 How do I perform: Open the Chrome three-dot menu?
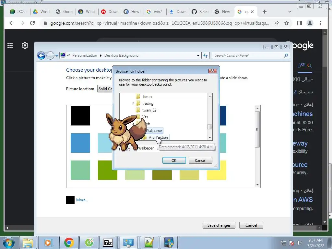coord(320,23)
